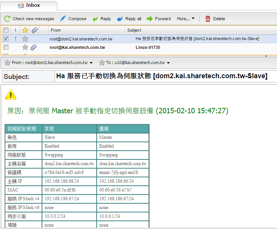Sort messages by From column header
This screenshot has width=277, height=230.
pos(56,30)
